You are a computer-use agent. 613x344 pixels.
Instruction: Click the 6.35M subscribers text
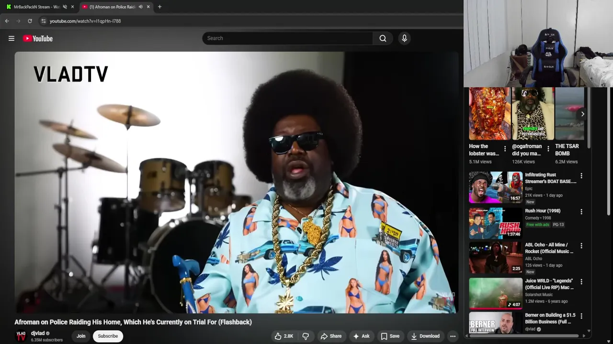pos(47,340)
